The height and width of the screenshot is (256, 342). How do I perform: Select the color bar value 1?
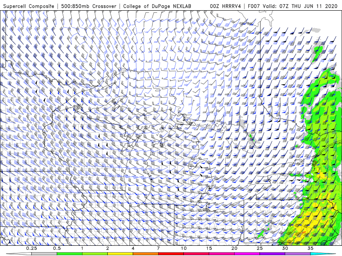(82, 248)
